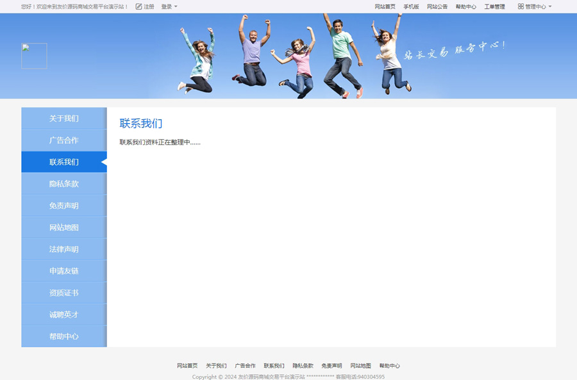
Task: Click the broken logo image in banner
Action: (34, 56)
